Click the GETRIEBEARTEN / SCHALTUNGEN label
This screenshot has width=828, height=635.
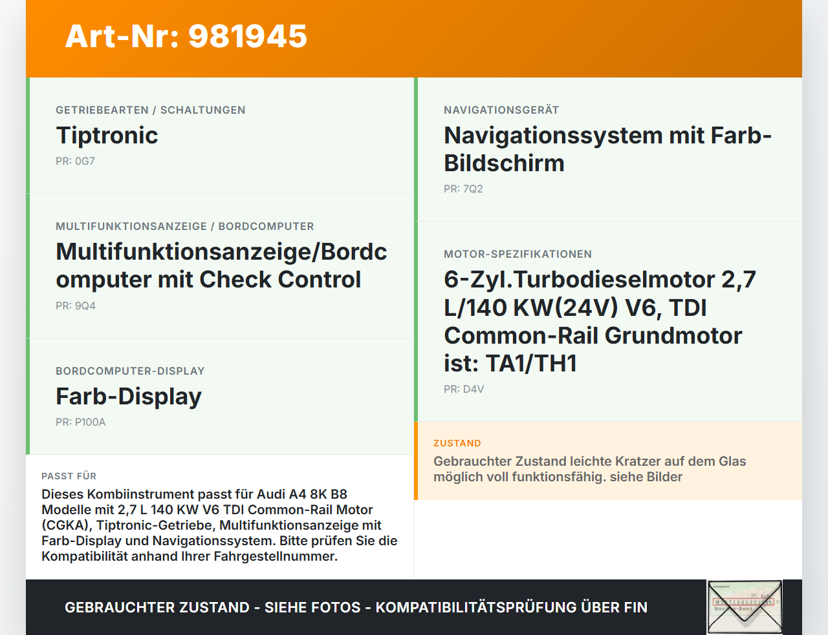[151, 110]
